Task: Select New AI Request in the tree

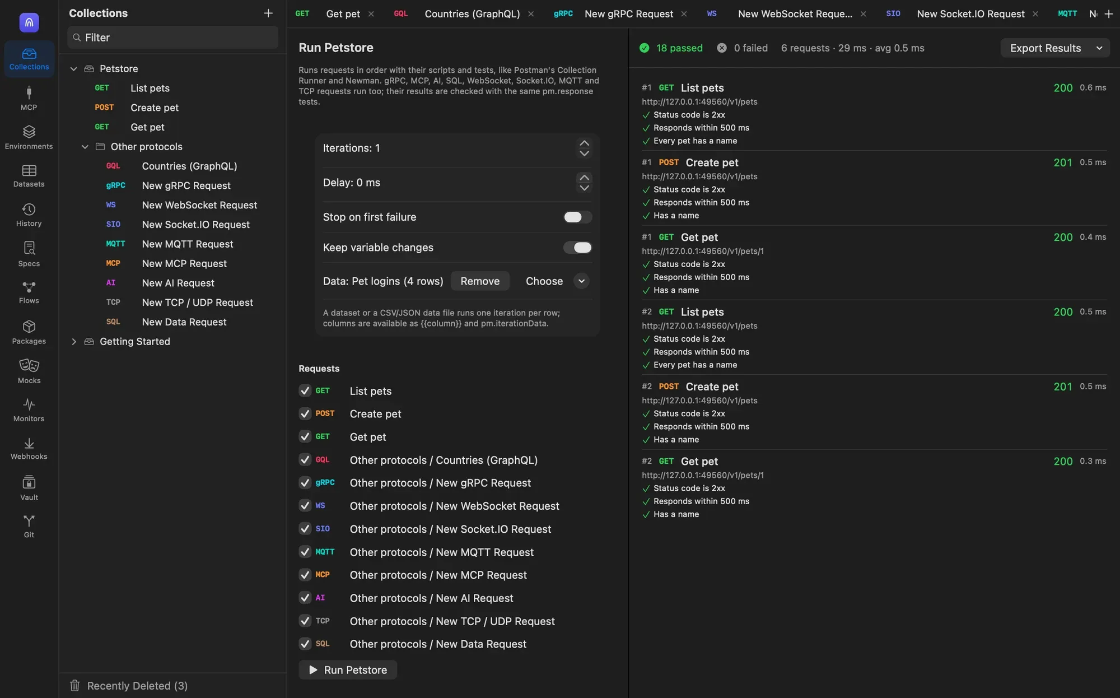Action: tap(178, 283)
